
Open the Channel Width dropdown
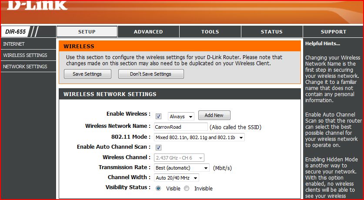(177, 178)
